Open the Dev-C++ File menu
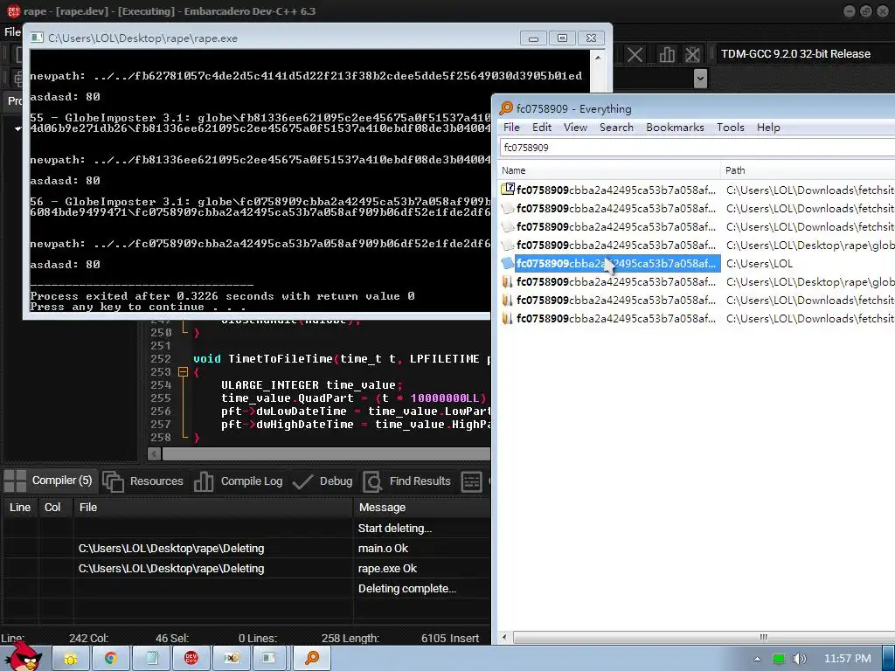This screenshot has width=895, height=671. (x=12, y=32)
